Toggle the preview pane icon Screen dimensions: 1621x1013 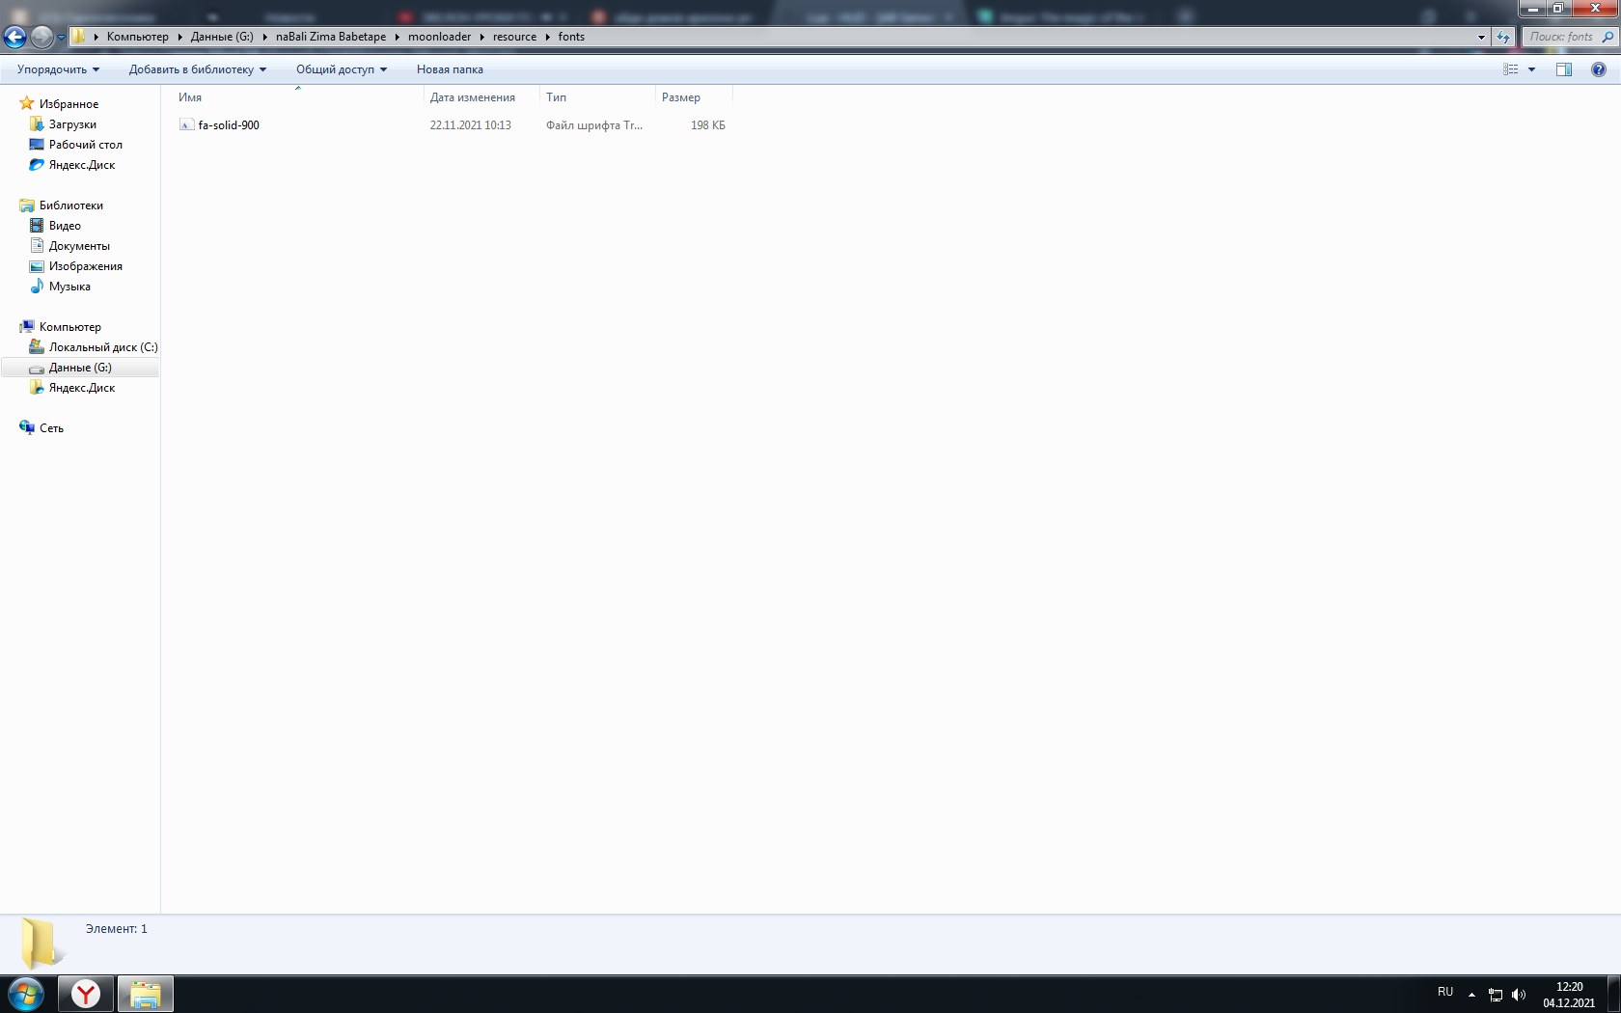1564,69
